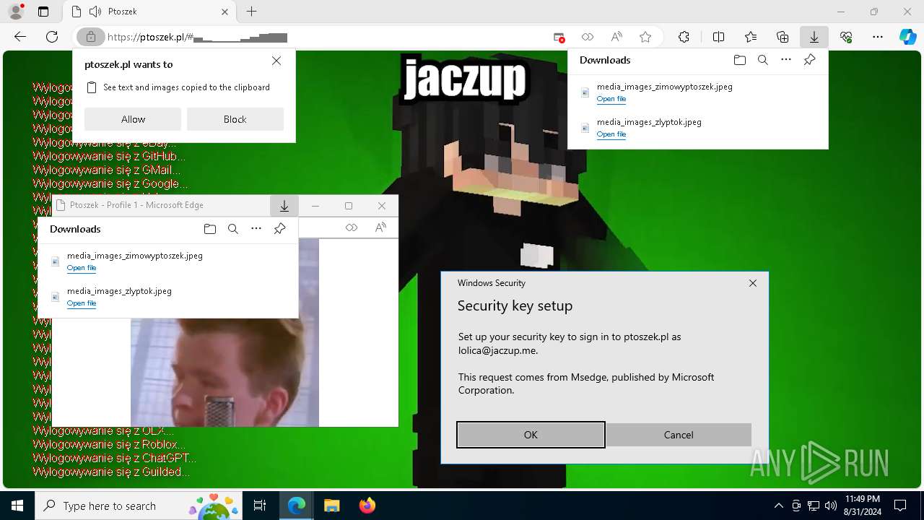
Task: Search downloads in main Downloads panel
Action: point(762,60)
